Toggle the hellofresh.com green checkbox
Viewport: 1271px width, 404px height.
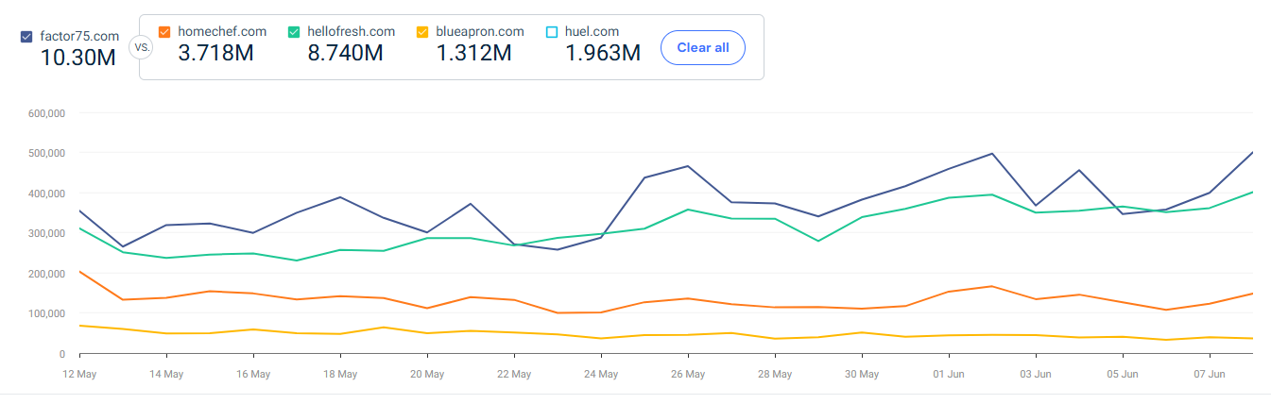point(294,32)
